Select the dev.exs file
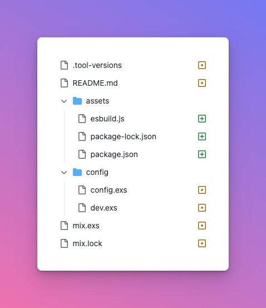The width and height of the screenshot is (266, 308). (x=142, y=208)
